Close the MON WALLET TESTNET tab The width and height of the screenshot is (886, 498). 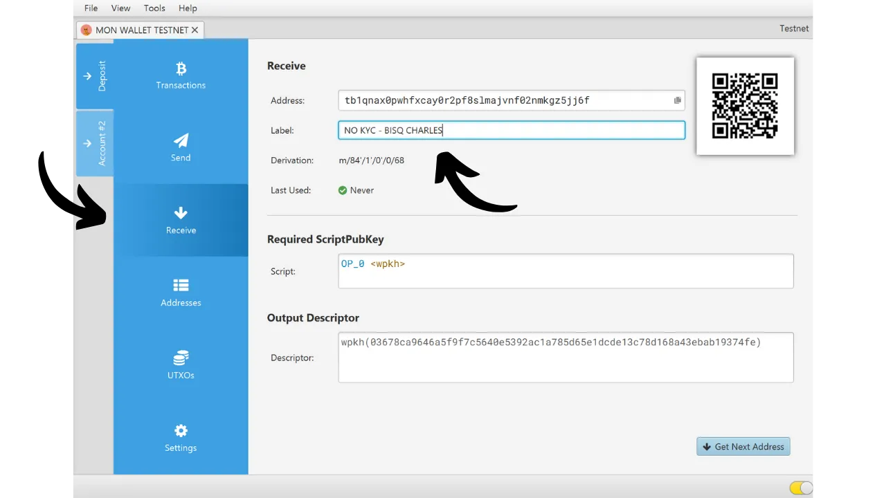(195, 30)
